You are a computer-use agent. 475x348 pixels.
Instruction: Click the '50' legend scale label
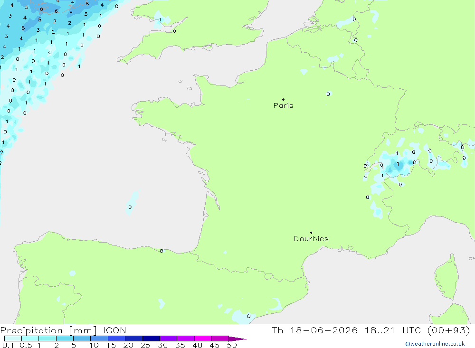(x=232, y=345)
